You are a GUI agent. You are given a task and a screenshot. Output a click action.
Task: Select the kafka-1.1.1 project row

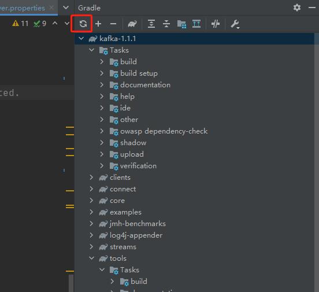click(194, 39)
